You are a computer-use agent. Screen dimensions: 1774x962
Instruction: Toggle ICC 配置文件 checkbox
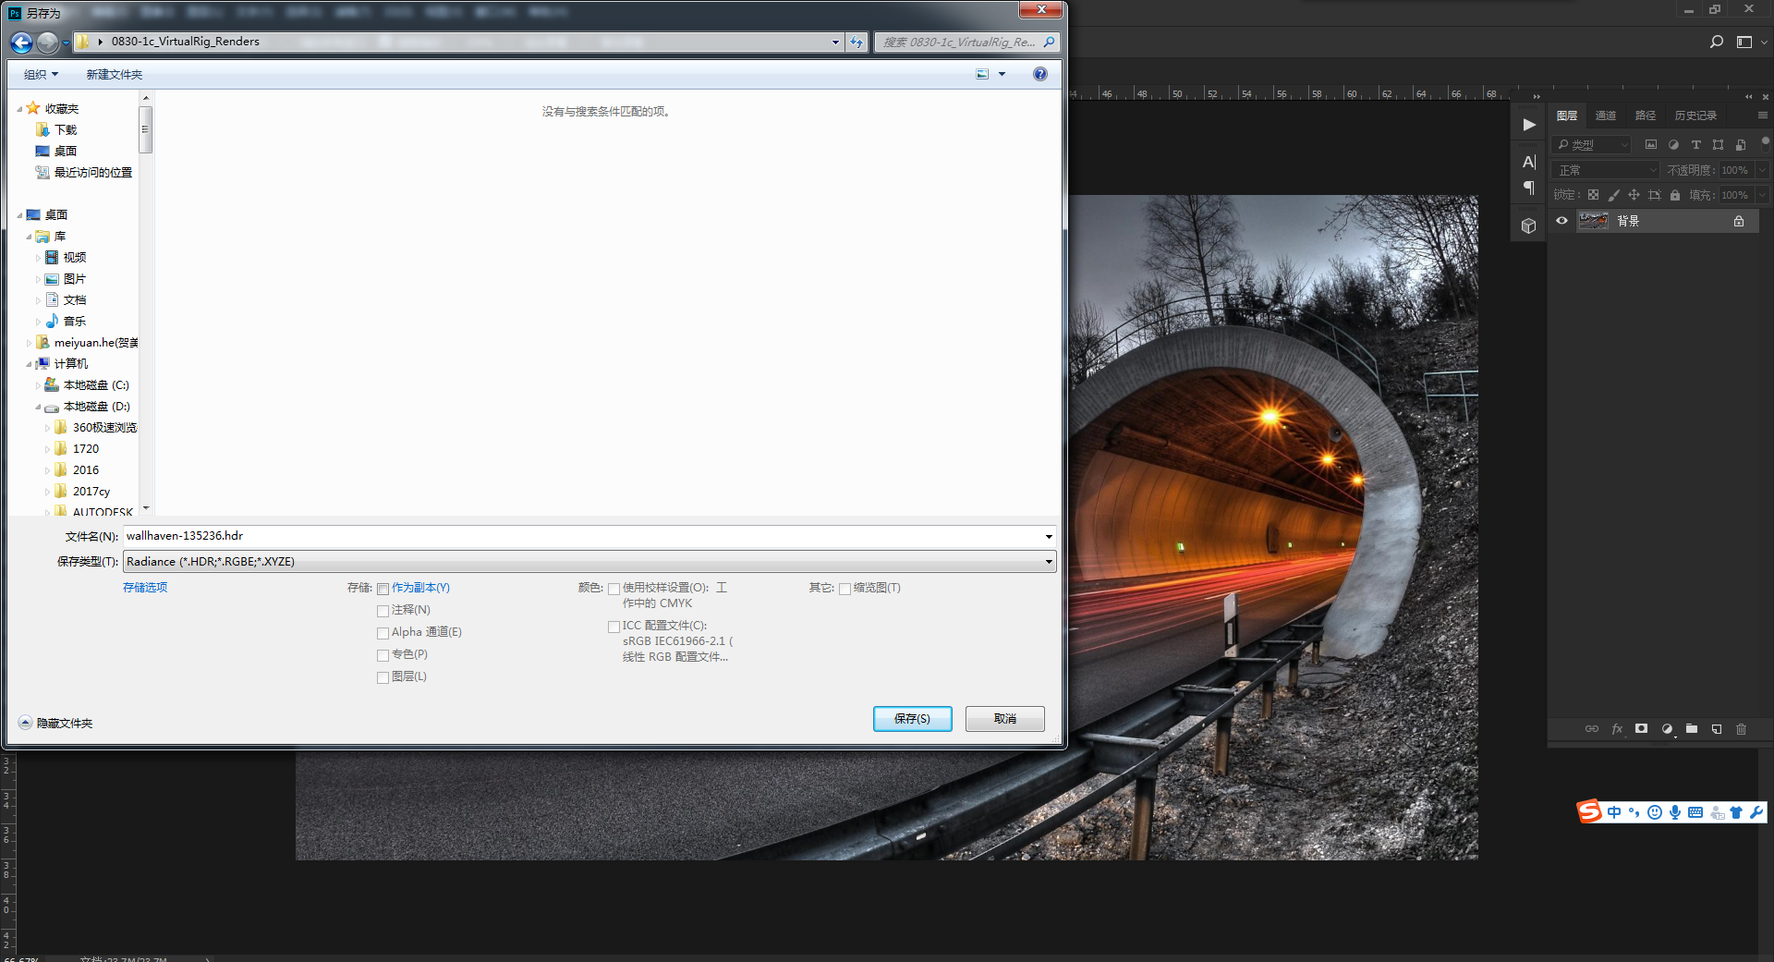[x=614, y=627]
